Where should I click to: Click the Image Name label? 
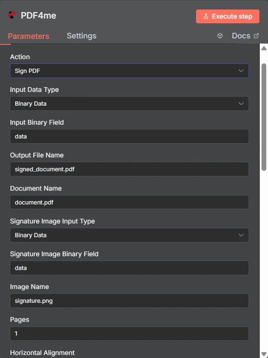tap(29, 287)
